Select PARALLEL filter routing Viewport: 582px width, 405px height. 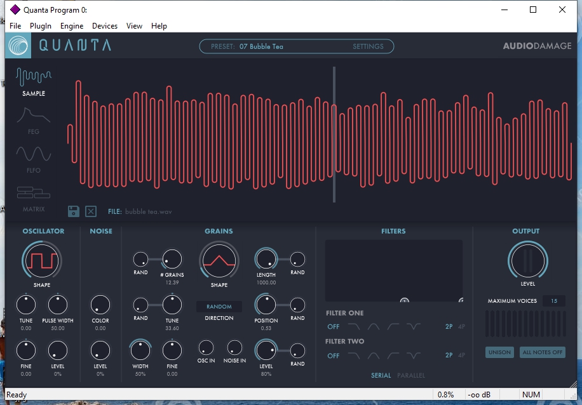(411, 375)
